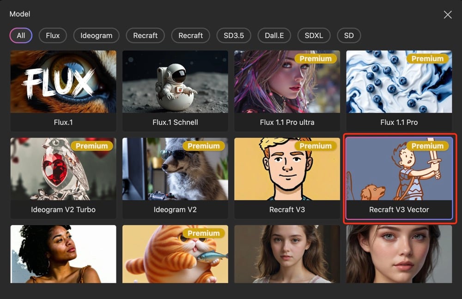462x299 pixels.
Task: Pick the Flux.1 tiger eye thumbnail
Action: tap(63, 82)
